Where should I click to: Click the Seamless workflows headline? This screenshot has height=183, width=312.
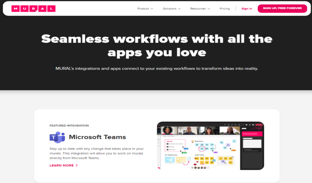pos(157,45)
